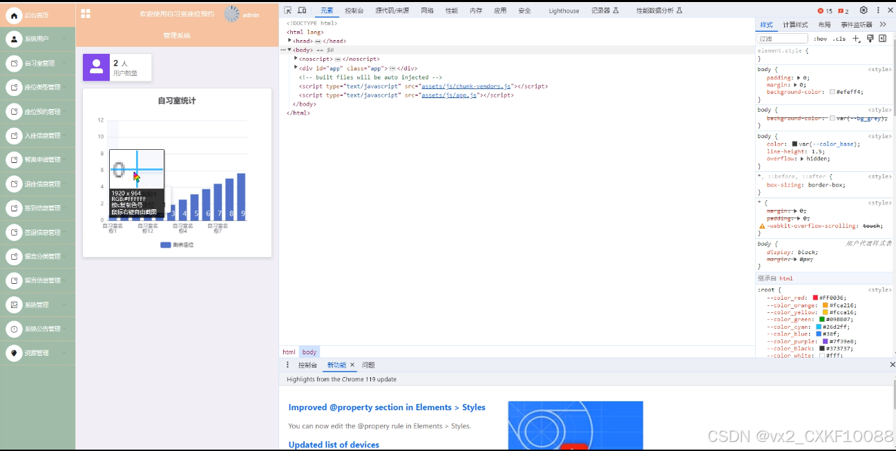This screenshot has height=451, width=896.
Task: Click the 自习室管理 sidebar icon
Action: [14, 63]
